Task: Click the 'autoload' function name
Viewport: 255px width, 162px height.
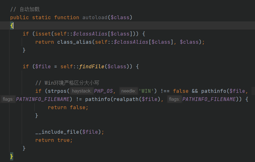Action: click(x=95, y=17)
